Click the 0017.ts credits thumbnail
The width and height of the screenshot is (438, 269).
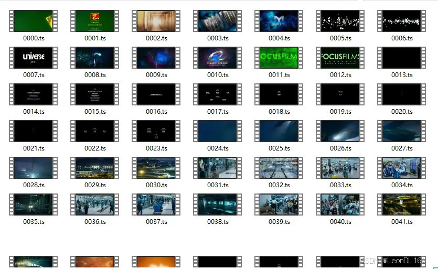click(x=217, y=94)
